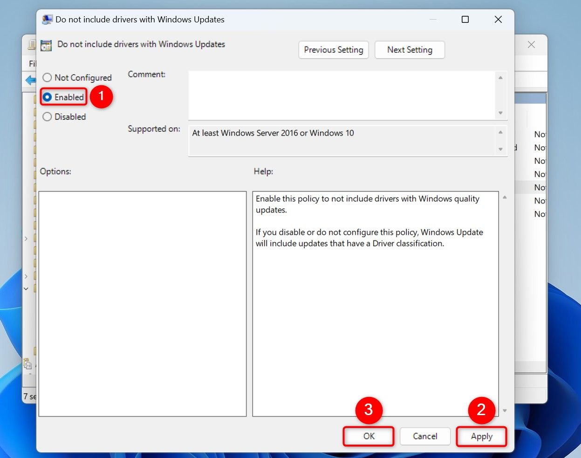Click Cancel to discard changes
This screenshot has width=581, height=458.
pos(425,437)
